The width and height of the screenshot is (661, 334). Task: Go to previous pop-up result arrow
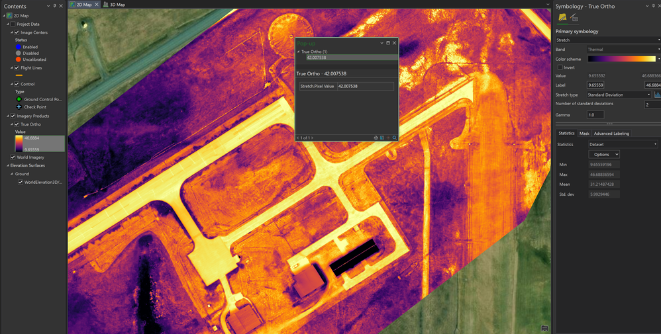coord(297,138)
